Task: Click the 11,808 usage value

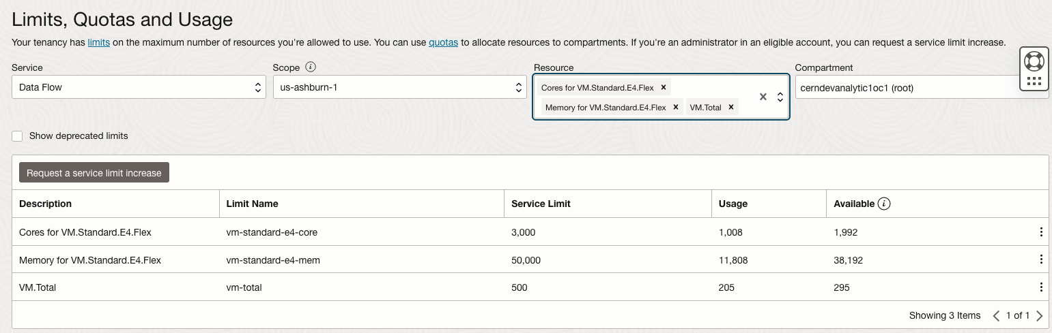Action: pos(733,259)
